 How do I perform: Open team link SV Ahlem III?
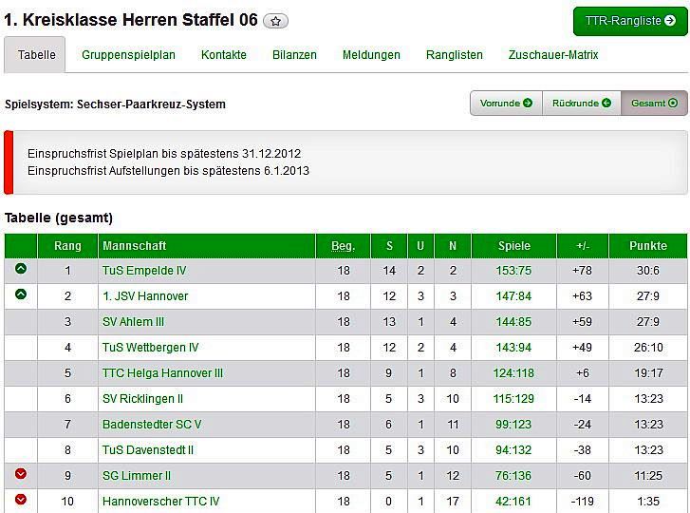pos(134,322)
